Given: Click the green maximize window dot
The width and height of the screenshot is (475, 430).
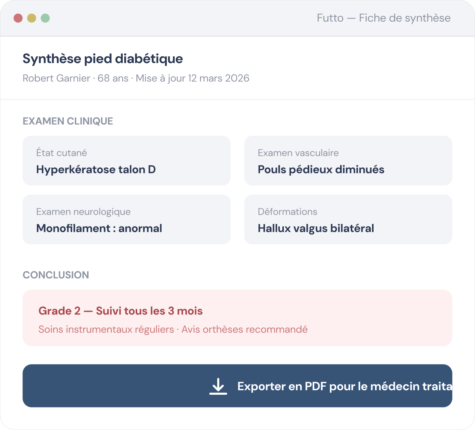Looking at the screenshot, I should (x=45, y=18).
